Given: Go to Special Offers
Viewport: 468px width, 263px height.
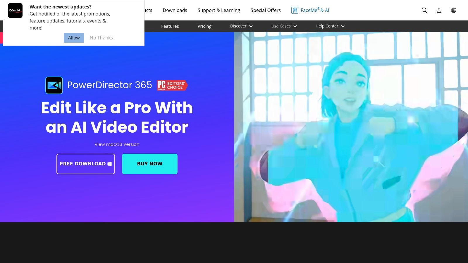Looking at the screenshot, I should 266,10.
